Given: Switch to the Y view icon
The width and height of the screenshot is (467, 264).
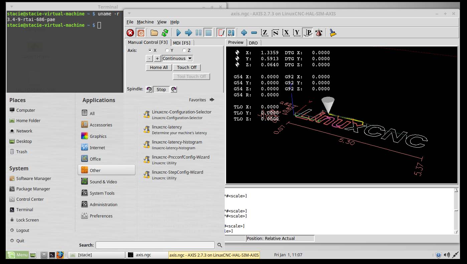Looking at the screenshot, I should tap(297, 33).
